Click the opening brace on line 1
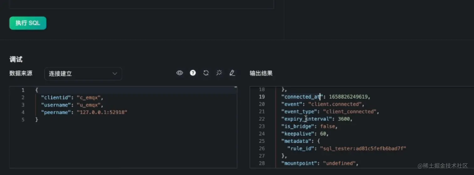 (37, 90)
